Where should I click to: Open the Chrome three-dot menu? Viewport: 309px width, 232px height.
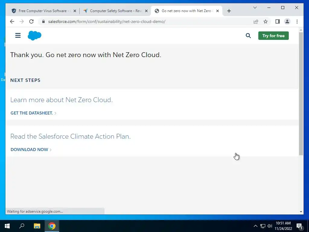click(x=297, y=21)
